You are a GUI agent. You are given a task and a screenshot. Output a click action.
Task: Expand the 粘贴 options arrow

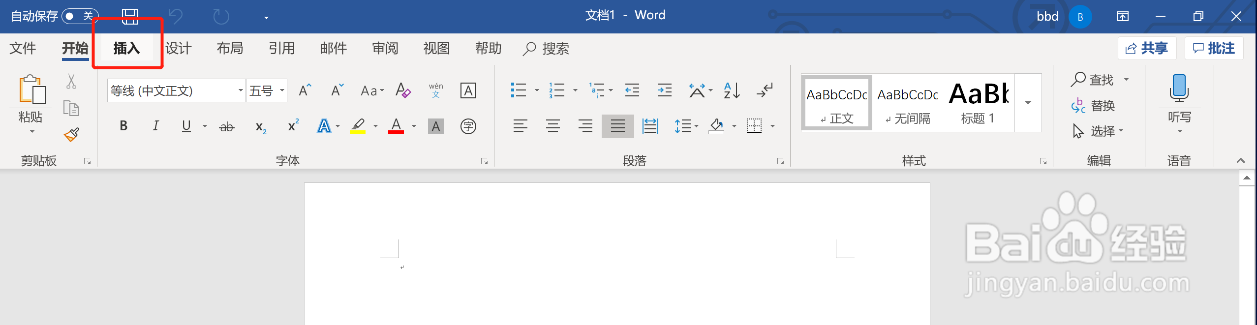click(32, 132)
